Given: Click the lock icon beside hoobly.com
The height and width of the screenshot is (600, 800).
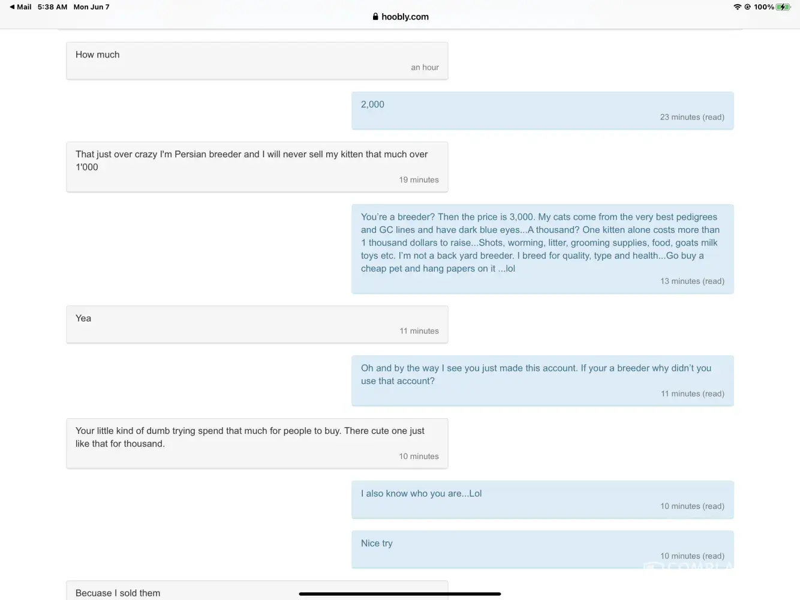Looking at the screenshot, I should [375, 17].
